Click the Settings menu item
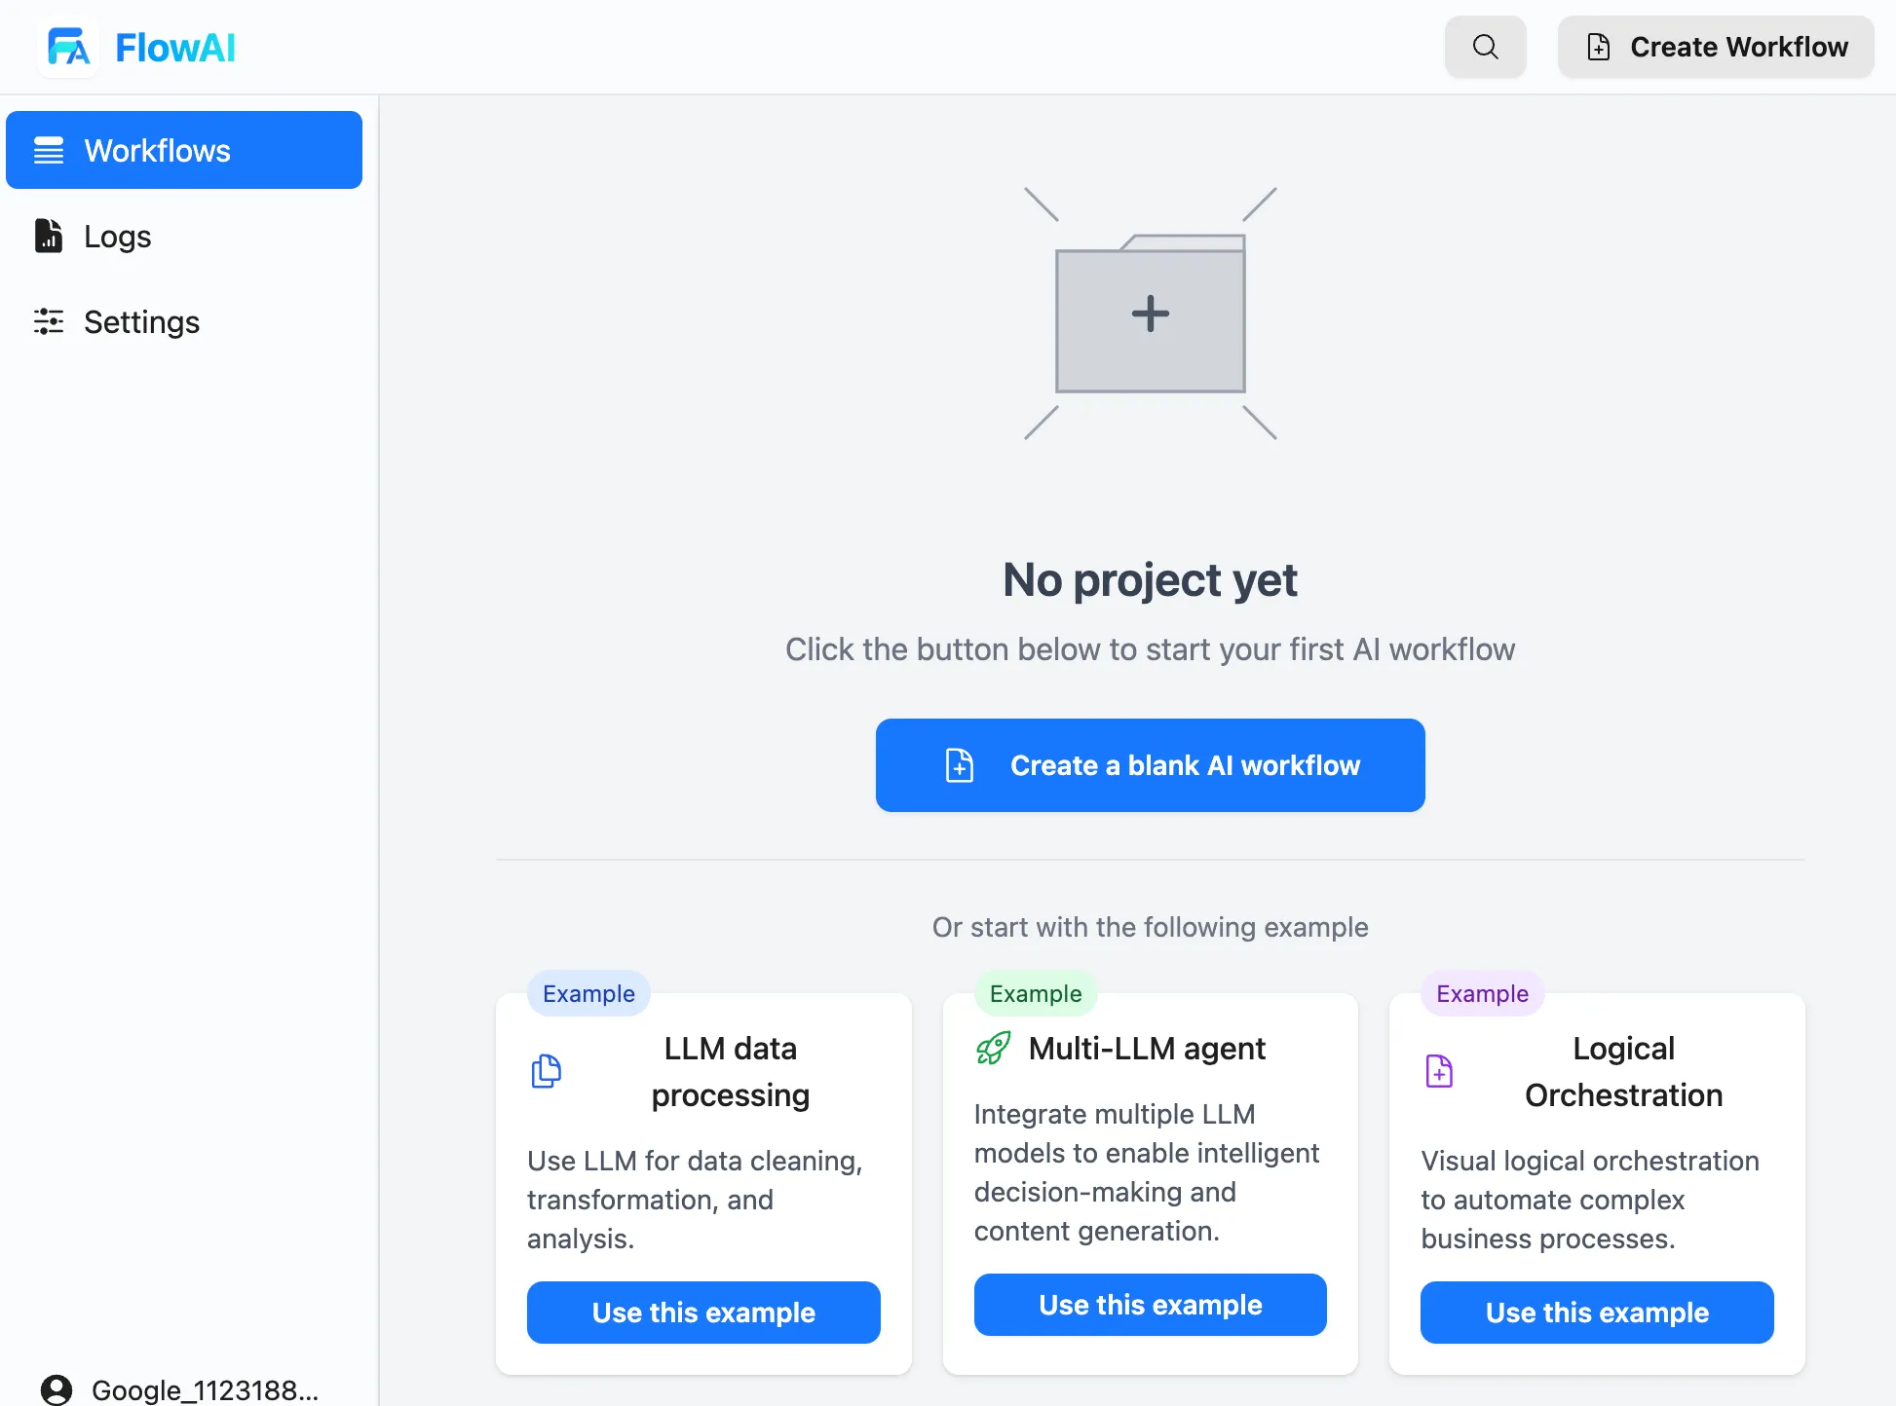Screen dimensions: 1896x1406 click(142, 320)
